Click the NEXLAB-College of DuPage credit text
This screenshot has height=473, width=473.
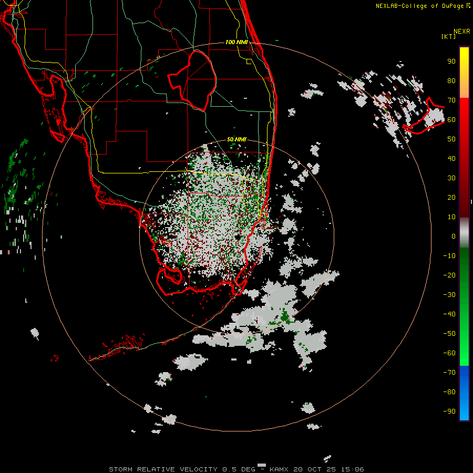[x=423, y=6]
